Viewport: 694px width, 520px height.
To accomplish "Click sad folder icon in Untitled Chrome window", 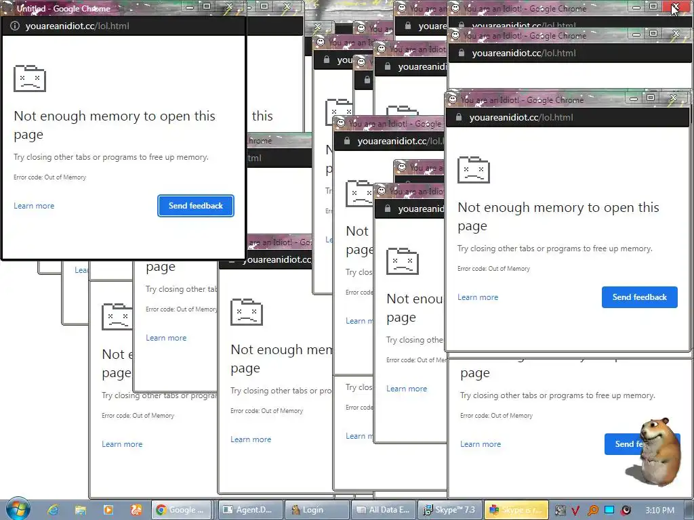I will pyautogui.click(x=30, y=79).
